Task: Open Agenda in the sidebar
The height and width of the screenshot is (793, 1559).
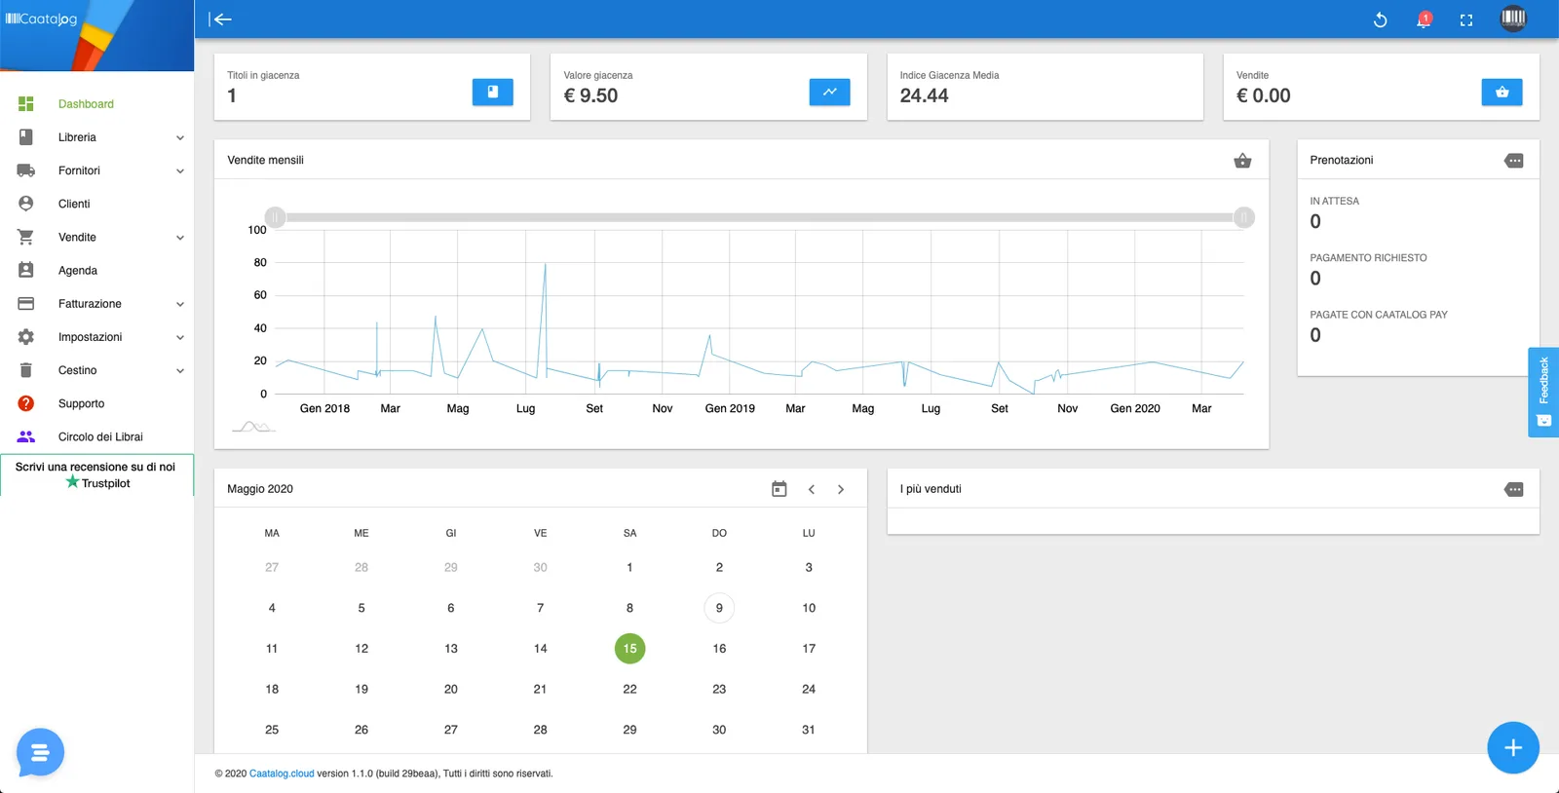Action: tap(96, 271)
